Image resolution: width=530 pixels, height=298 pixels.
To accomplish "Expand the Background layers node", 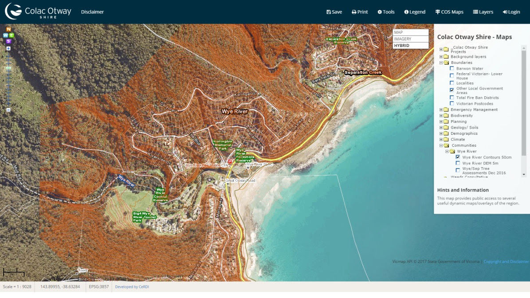I will point(441,57).
